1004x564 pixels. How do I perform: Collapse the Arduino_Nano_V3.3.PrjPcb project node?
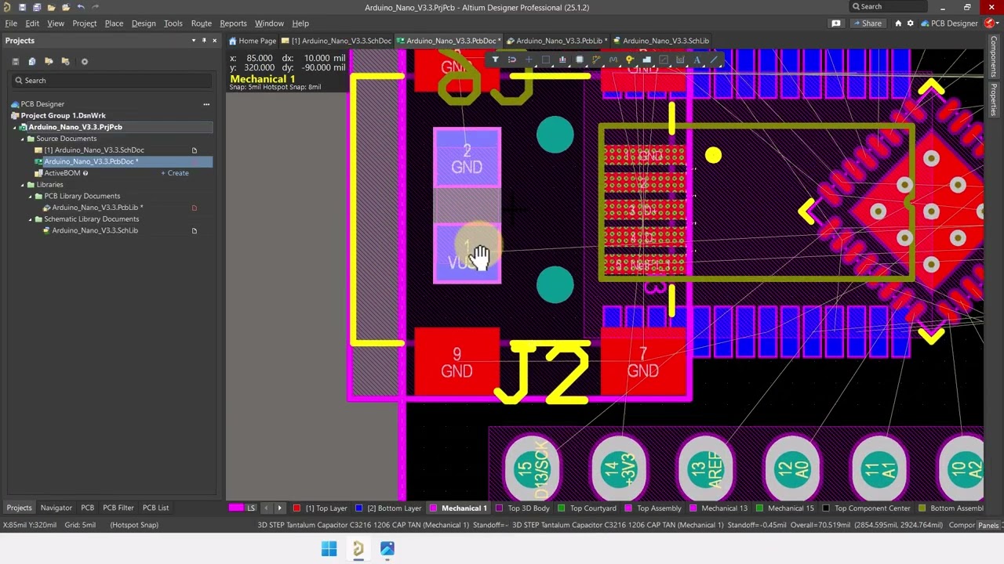tap(15, 127)
